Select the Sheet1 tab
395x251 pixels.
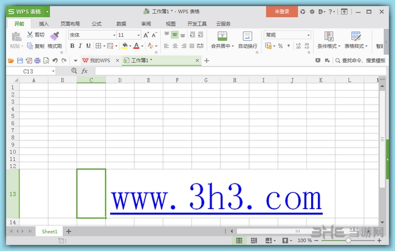tap(49, 232)
